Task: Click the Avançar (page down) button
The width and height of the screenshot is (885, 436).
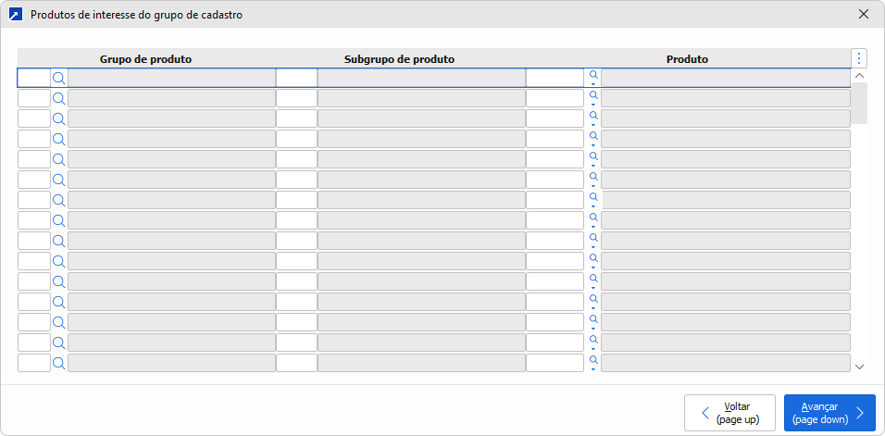Action: 829,413
